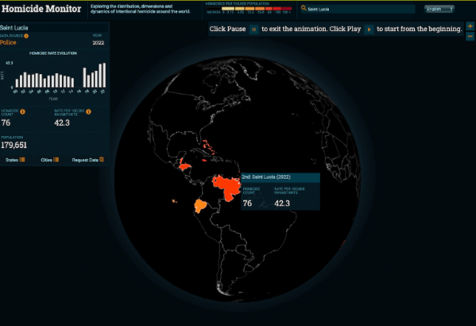
Task: Open the English language dropdown
Action: pos(439,9)
